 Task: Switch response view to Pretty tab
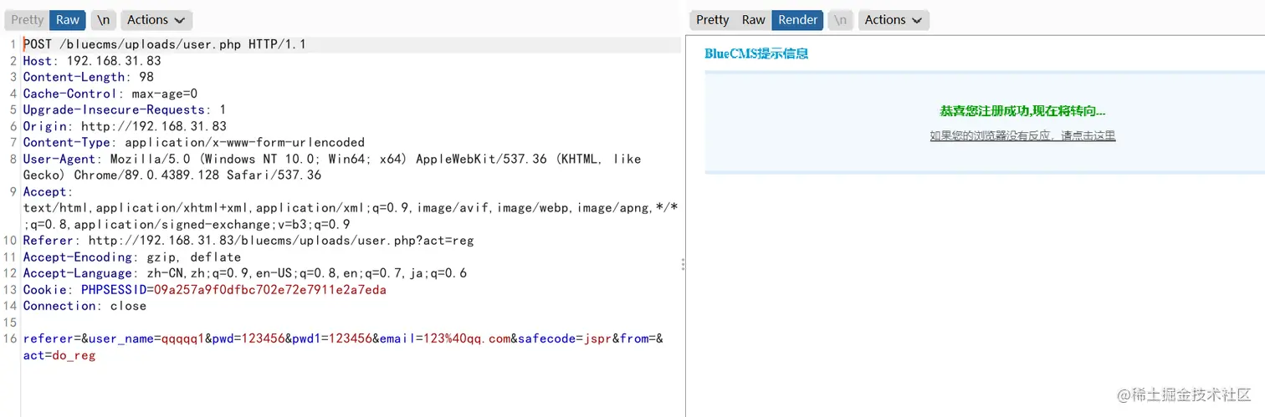(x=713, y=20)
